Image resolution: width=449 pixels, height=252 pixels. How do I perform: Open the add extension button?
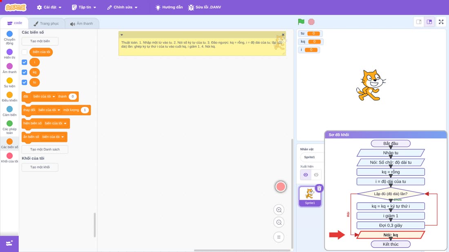point(9,243)
